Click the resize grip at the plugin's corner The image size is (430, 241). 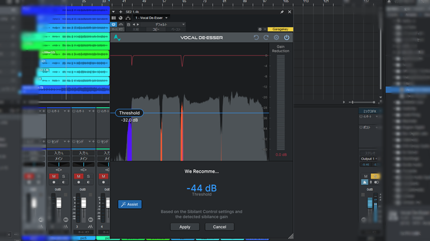click(x=291, y=236)
